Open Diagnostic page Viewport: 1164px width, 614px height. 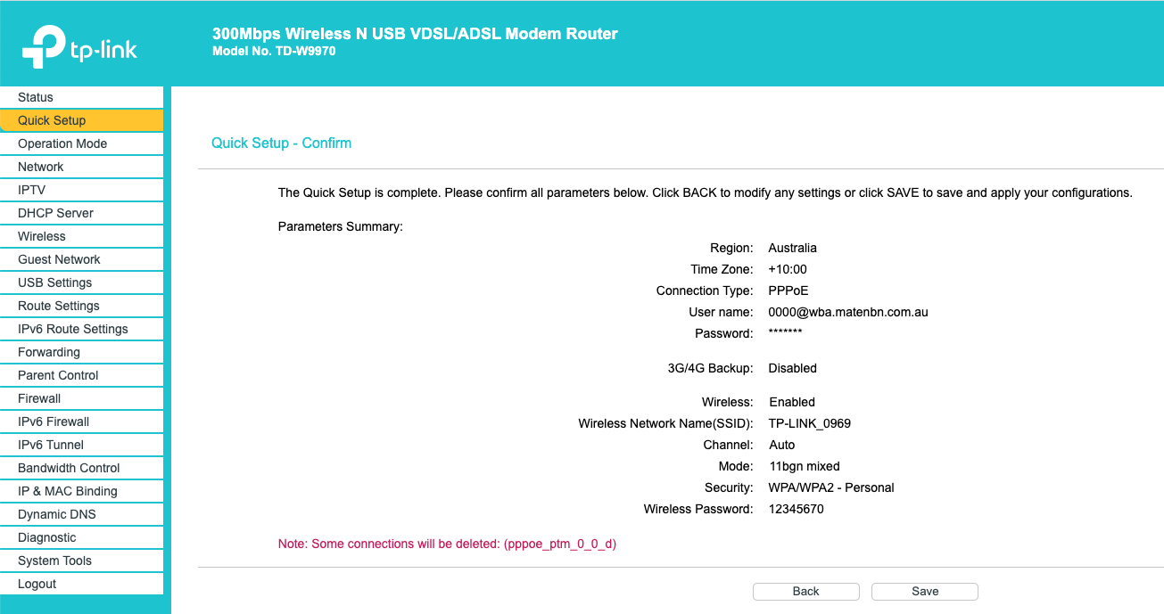point(81,537)
